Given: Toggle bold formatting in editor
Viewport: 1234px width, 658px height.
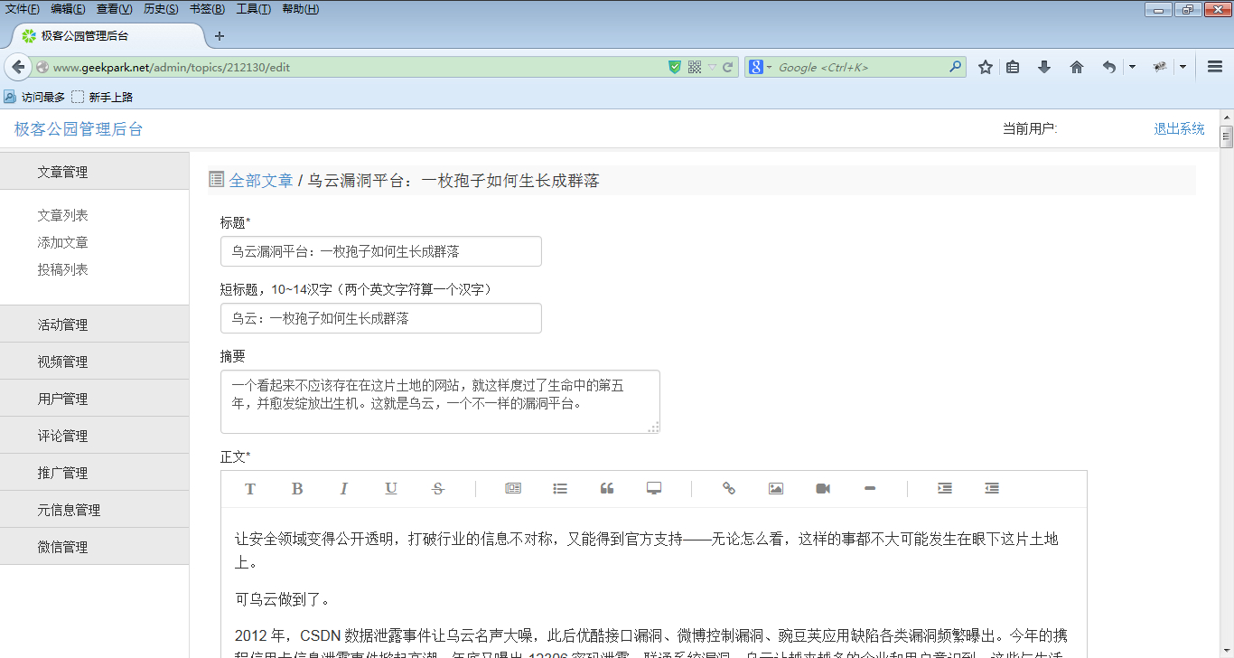Looking at the screenshot, I should [297, 489].
